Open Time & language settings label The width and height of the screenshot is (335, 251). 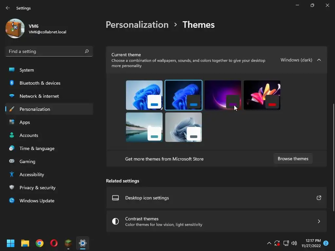[37, 148]
